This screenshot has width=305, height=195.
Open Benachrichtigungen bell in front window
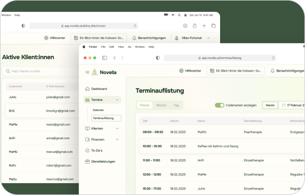coord(288,71)
